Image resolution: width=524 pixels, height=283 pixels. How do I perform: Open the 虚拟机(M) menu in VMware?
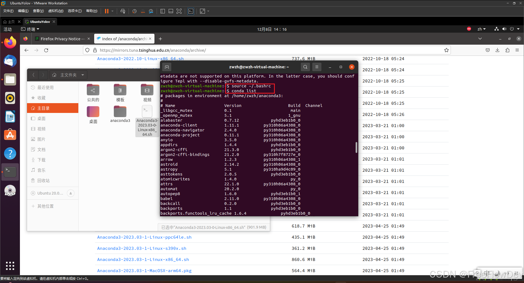pos(56,11)
